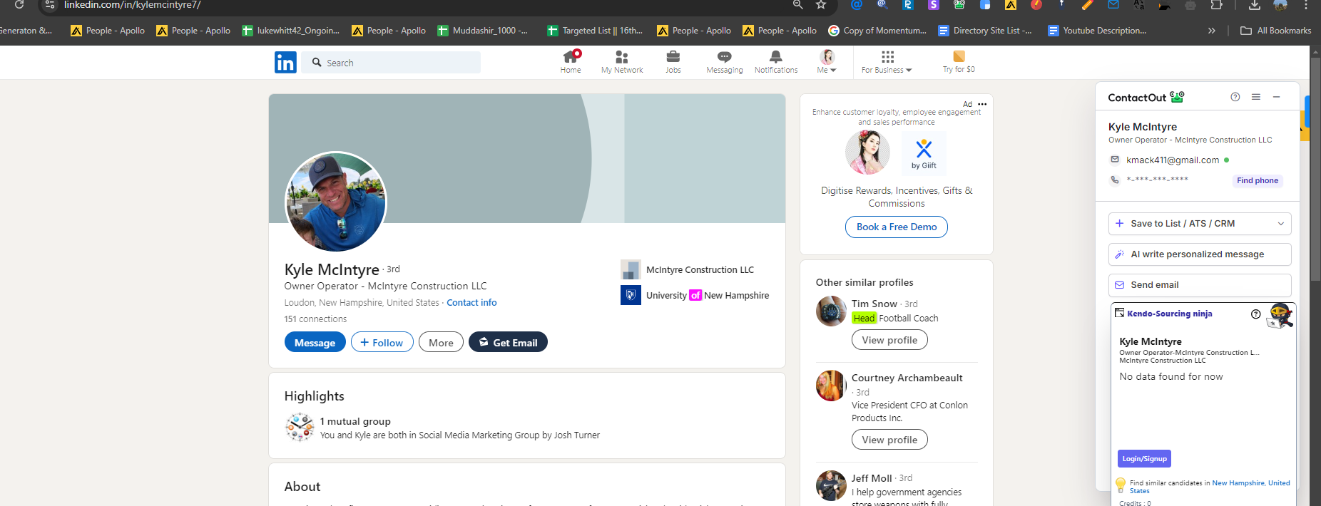Click yellow Apollo extension icon in toolbar
1321x506 pixels.
(1011, 5)
